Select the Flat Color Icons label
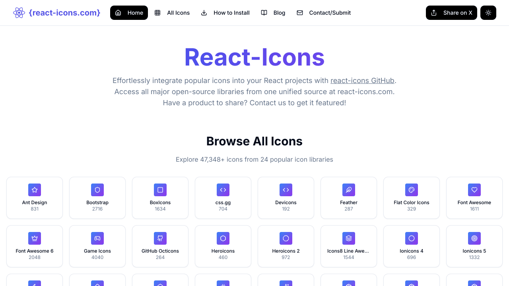 [412, 203]
